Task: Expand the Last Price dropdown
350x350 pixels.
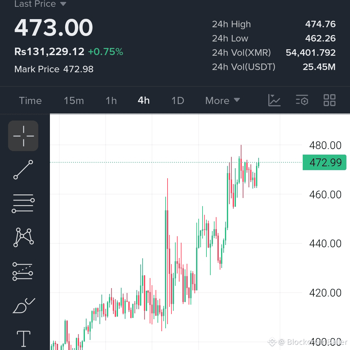Action: click(x=40, y=4)
